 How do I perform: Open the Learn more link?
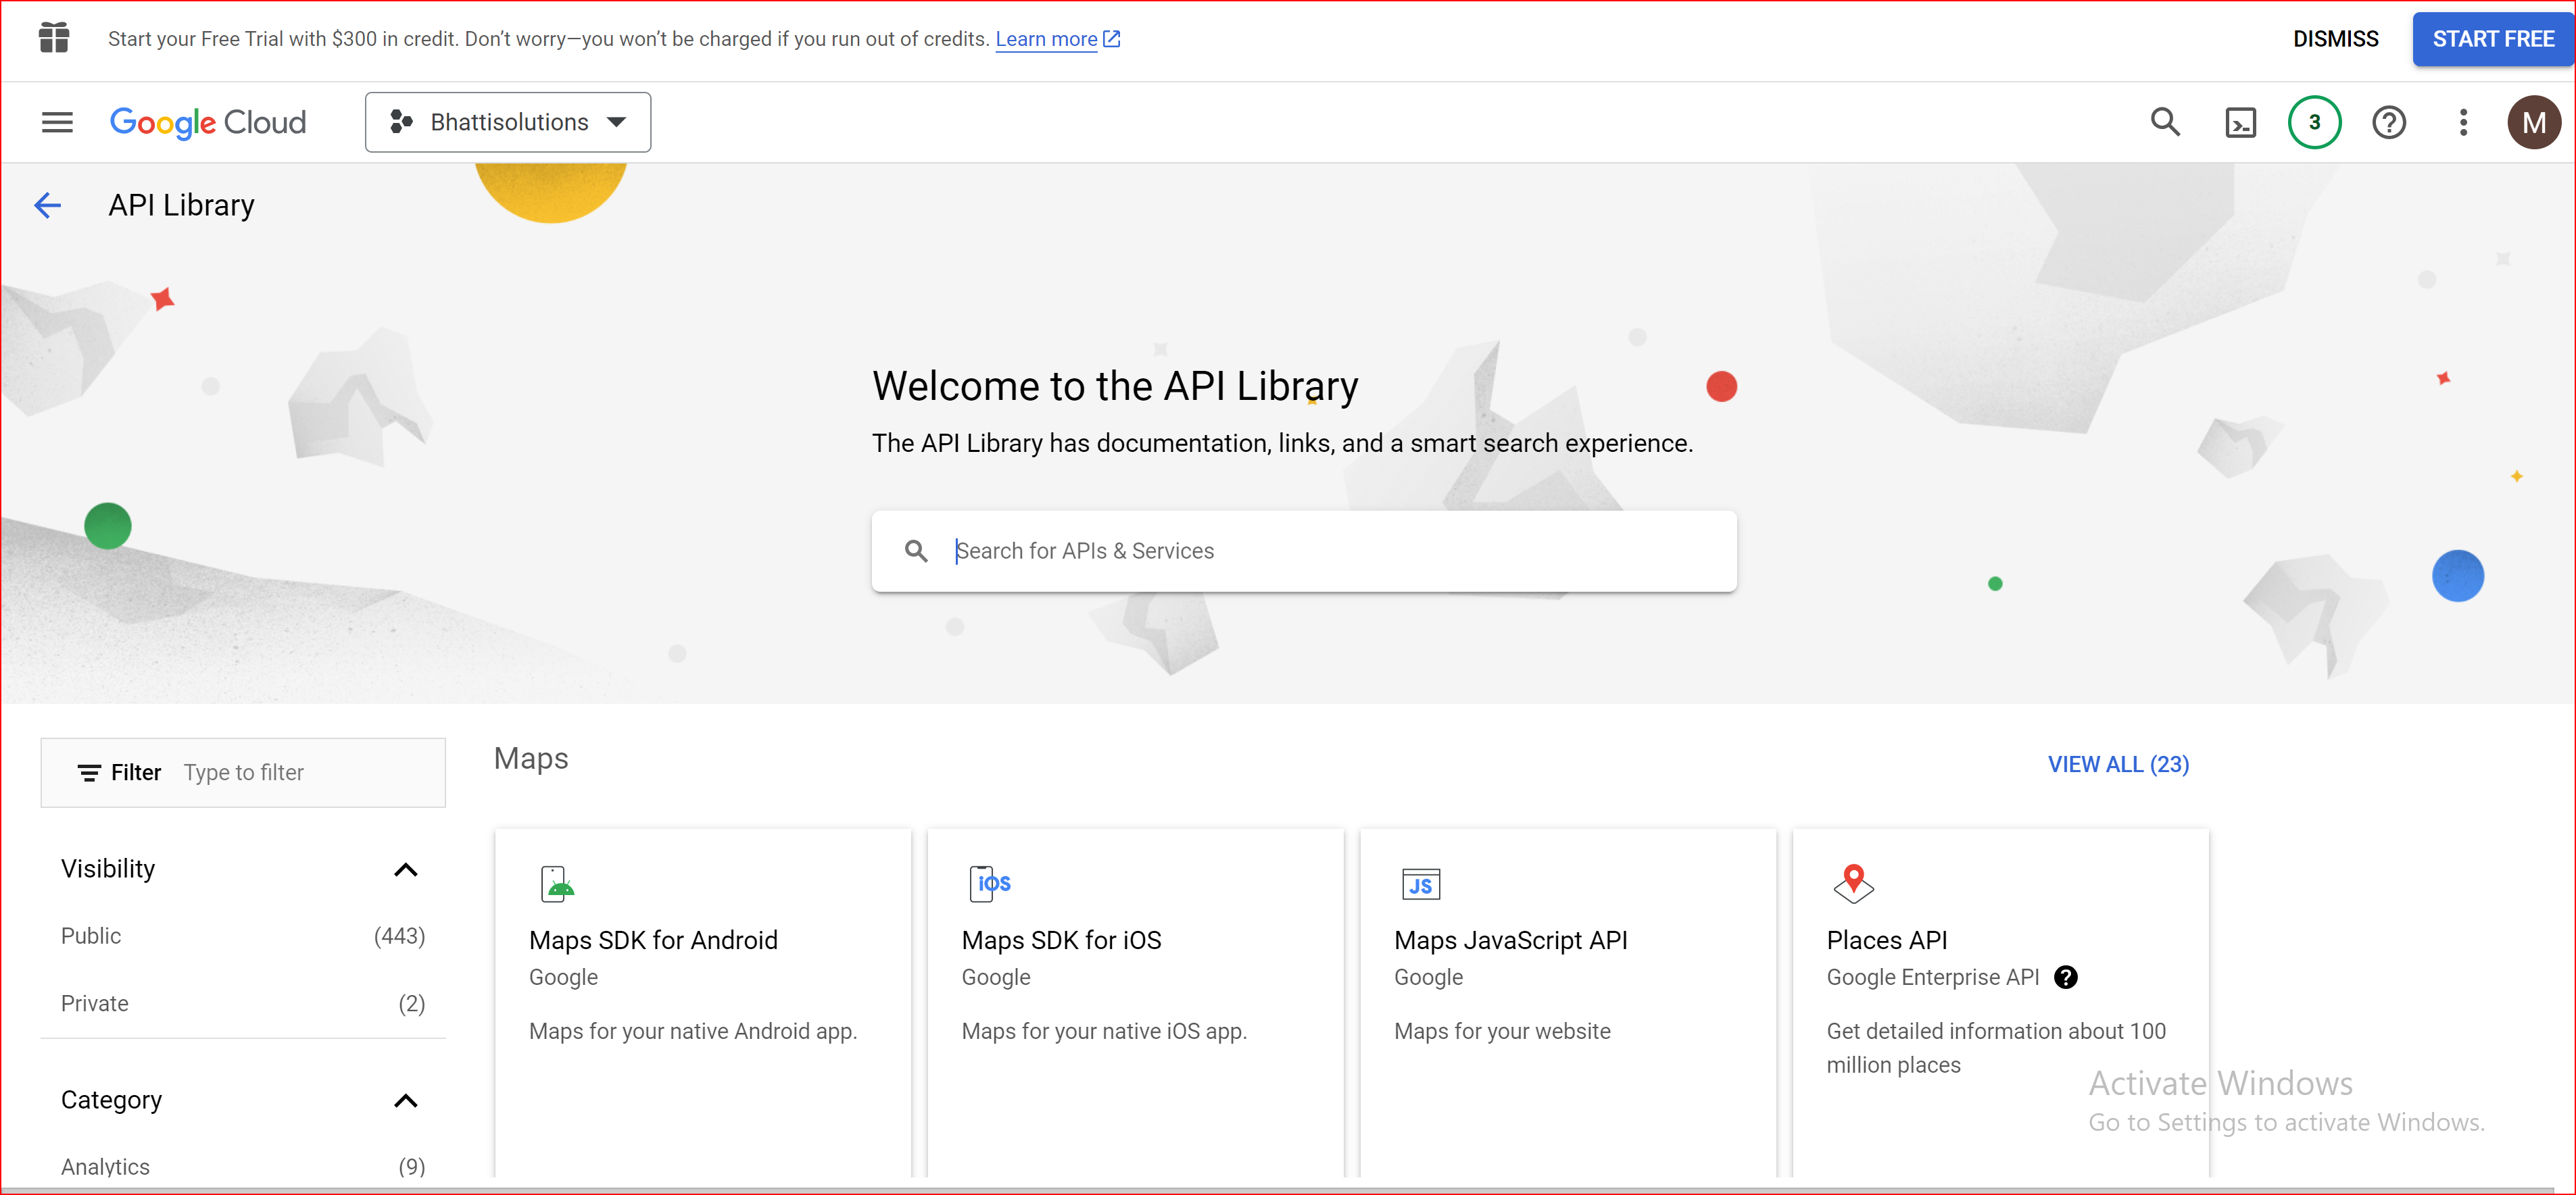[1046, 39]
